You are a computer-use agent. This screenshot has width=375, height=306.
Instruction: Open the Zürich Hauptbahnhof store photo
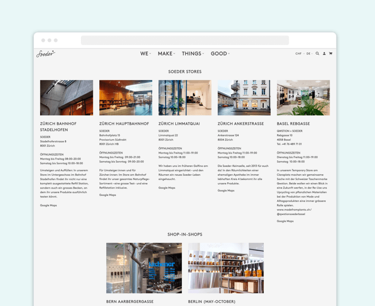(x=126, y=97)
